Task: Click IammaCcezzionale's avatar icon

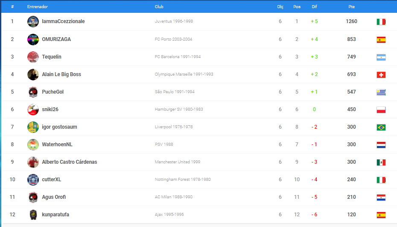Action: (x=33, y=21)
